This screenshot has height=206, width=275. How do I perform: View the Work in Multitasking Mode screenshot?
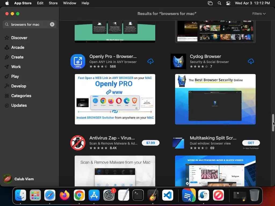[215, 171]
